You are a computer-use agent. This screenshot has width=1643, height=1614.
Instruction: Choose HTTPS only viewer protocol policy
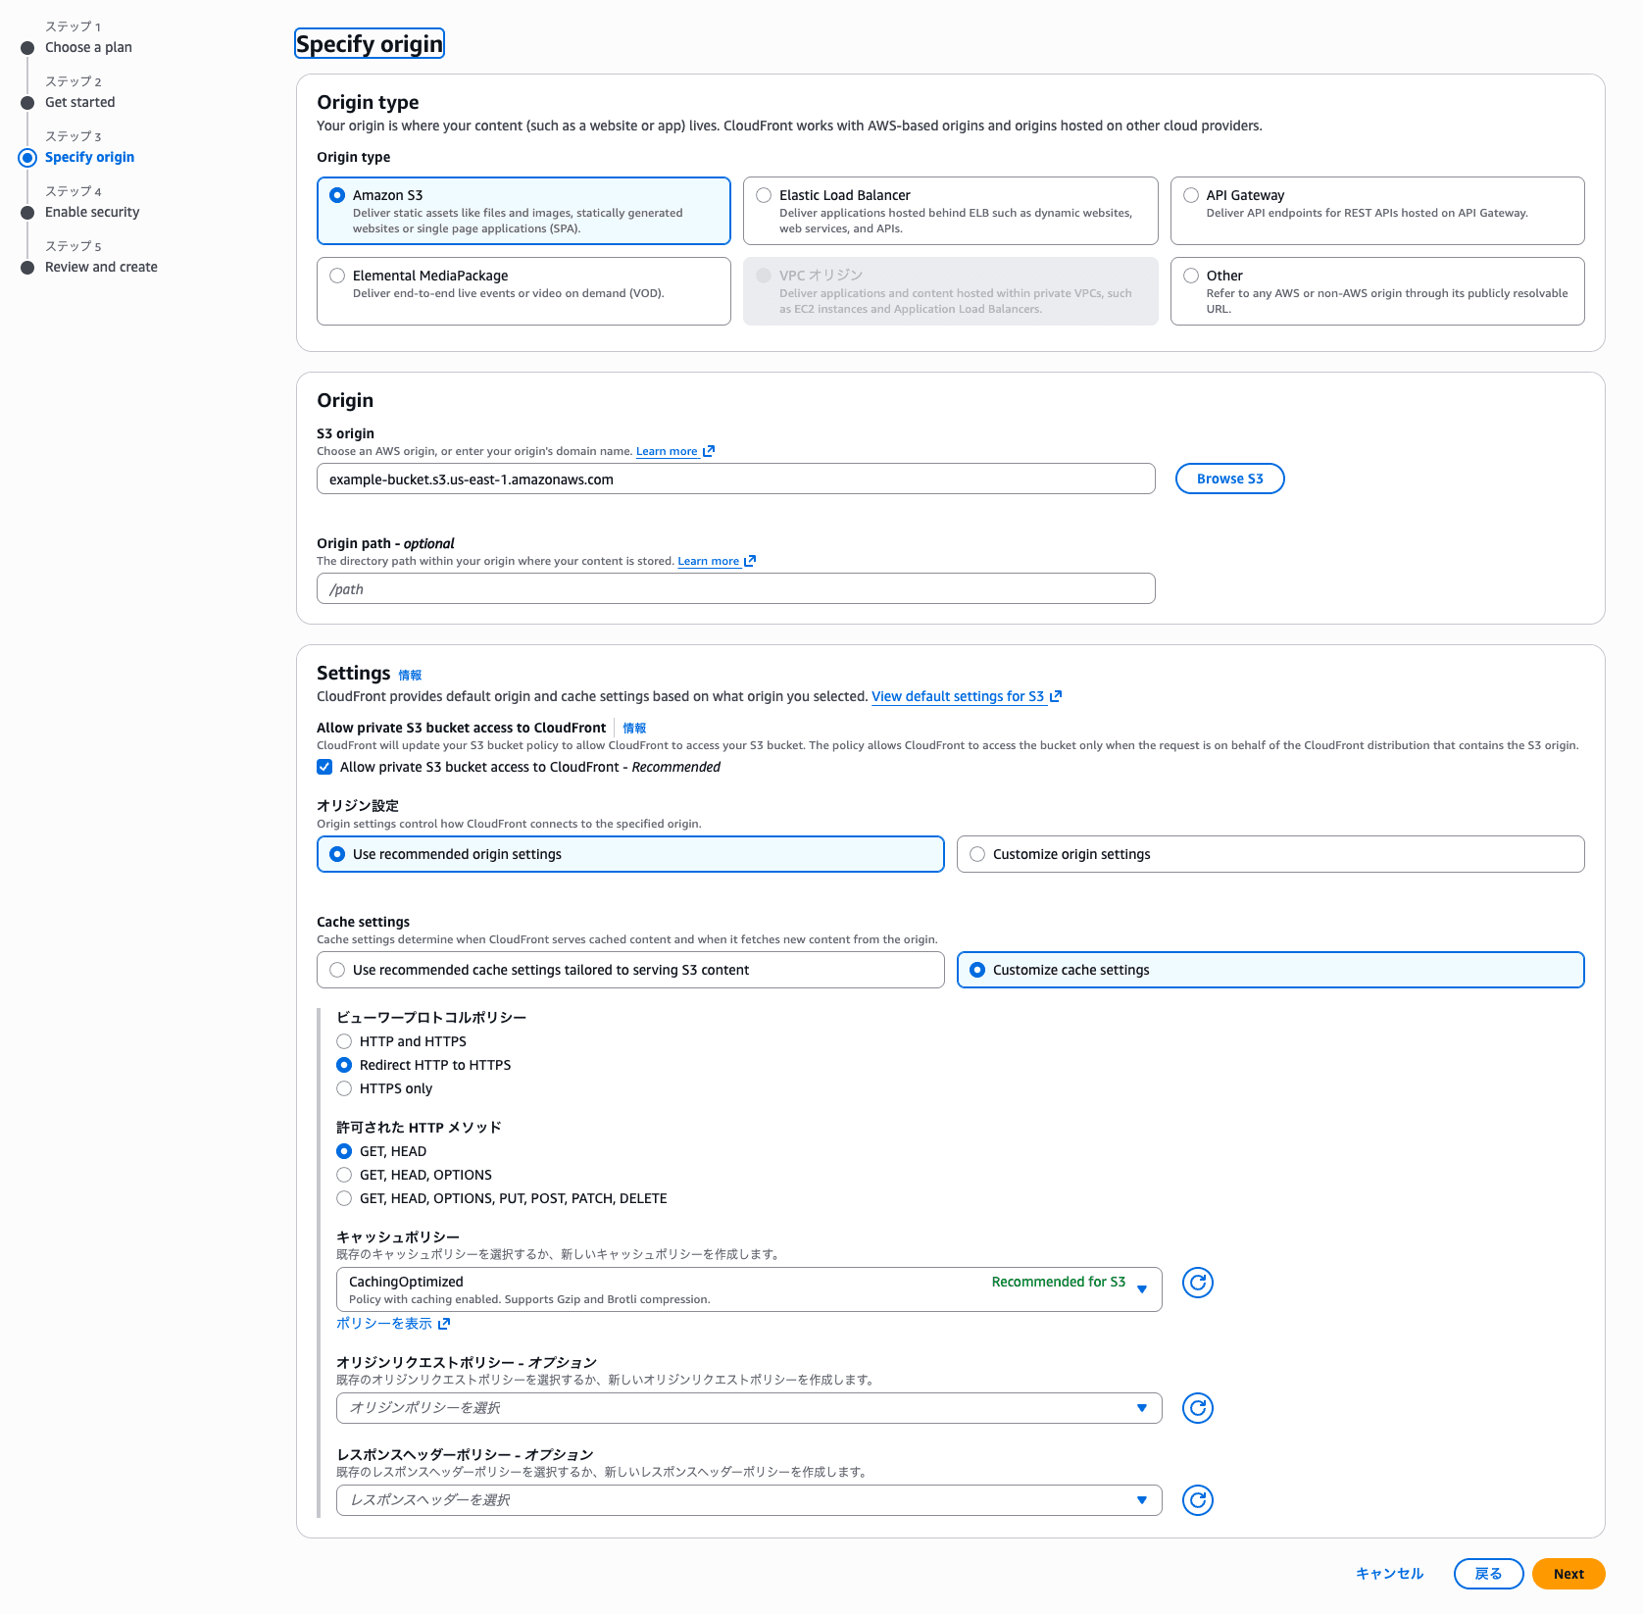click(344, 1088)
